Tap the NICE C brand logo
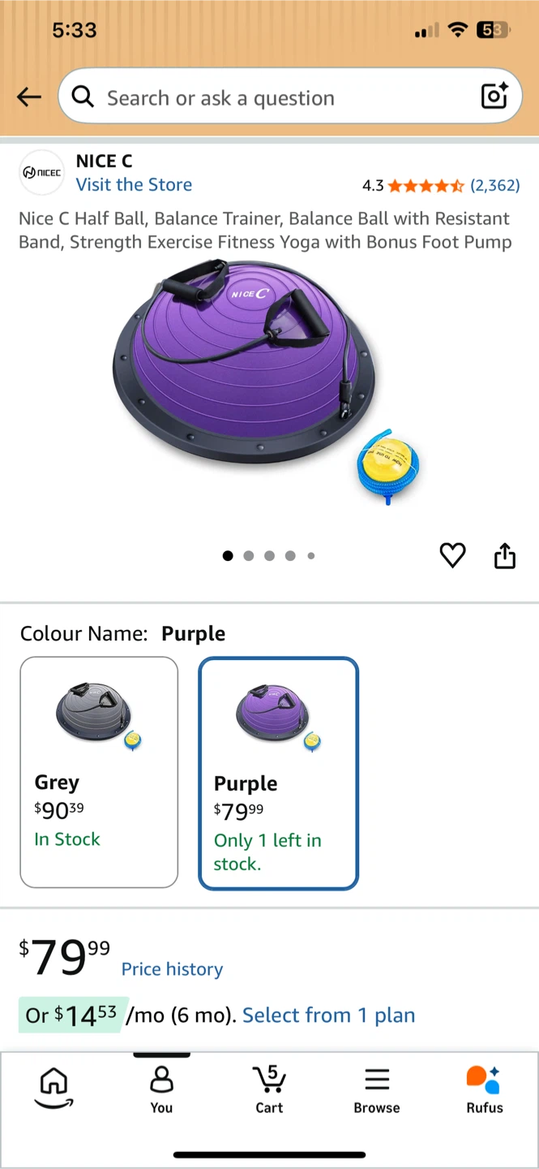Image resolution: width=539 pixels, height=1169 pixels. click(x=41, y=172)
